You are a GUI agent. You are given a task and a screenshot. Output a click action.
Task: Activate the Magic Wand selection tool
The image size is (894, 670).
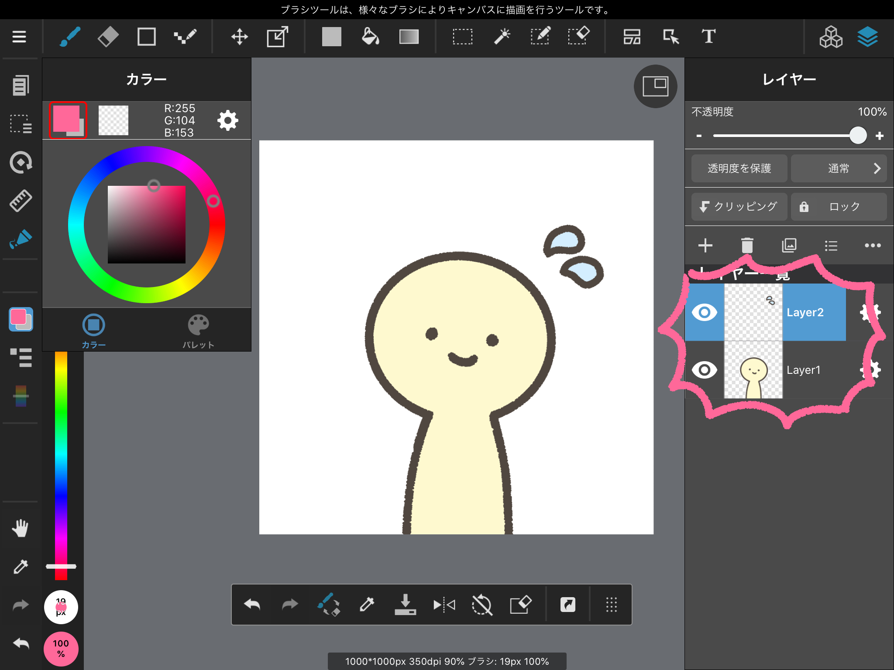pyautogui.click(x=502, y=37)
